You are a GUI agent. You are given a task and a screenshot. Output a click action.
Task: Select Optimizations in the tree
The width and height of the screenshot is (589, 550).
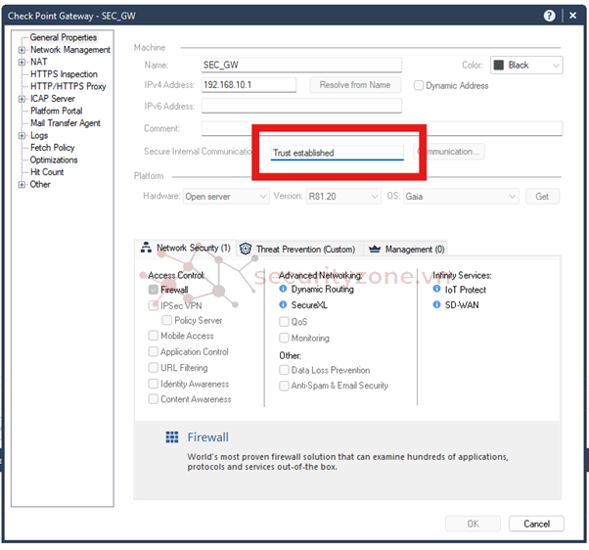(54, 160)
